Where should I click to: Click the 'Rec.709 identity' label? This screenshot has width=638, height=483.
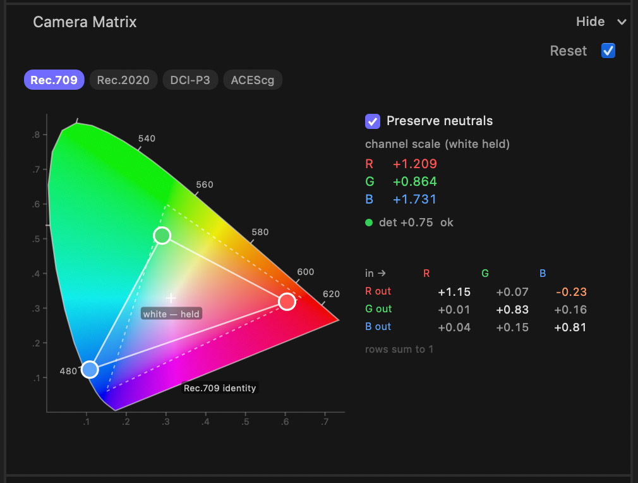click(x=220, y=388)
